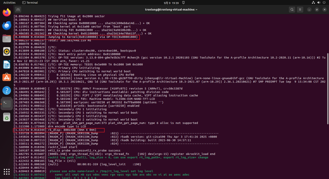Open the Files manager in dock
Viewport: 329px width, 179px height.
[x=7, y=38]
